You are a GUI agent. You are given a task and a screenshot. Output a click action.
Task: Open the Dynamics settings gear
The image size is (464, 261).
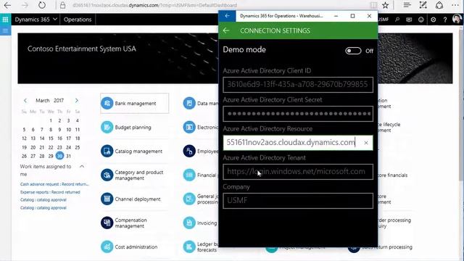pos(434,20)
